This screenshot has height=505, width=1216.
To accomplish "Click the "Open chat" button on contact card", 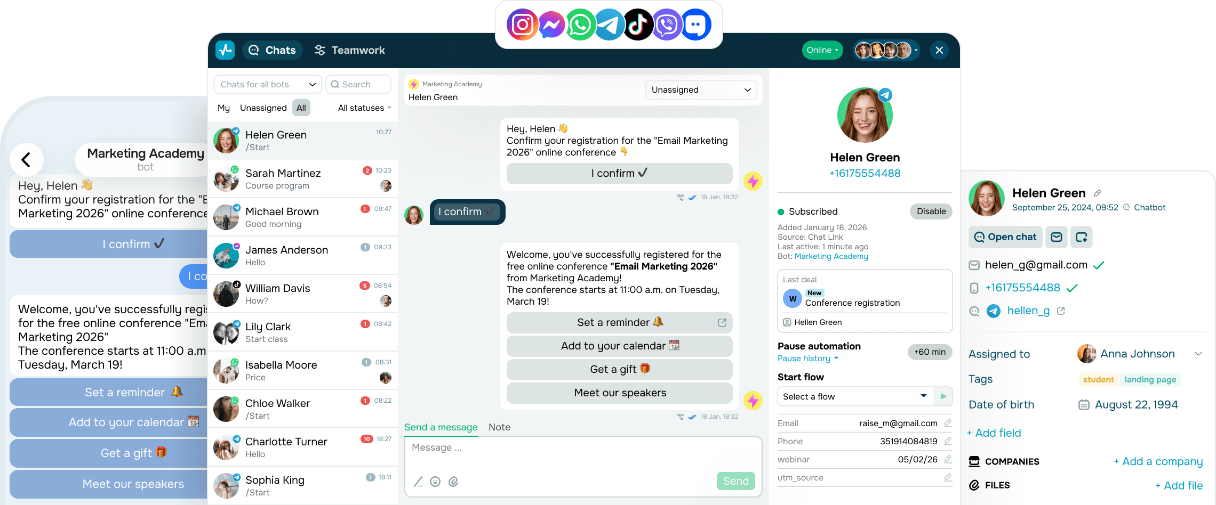I will [1005, 237].
